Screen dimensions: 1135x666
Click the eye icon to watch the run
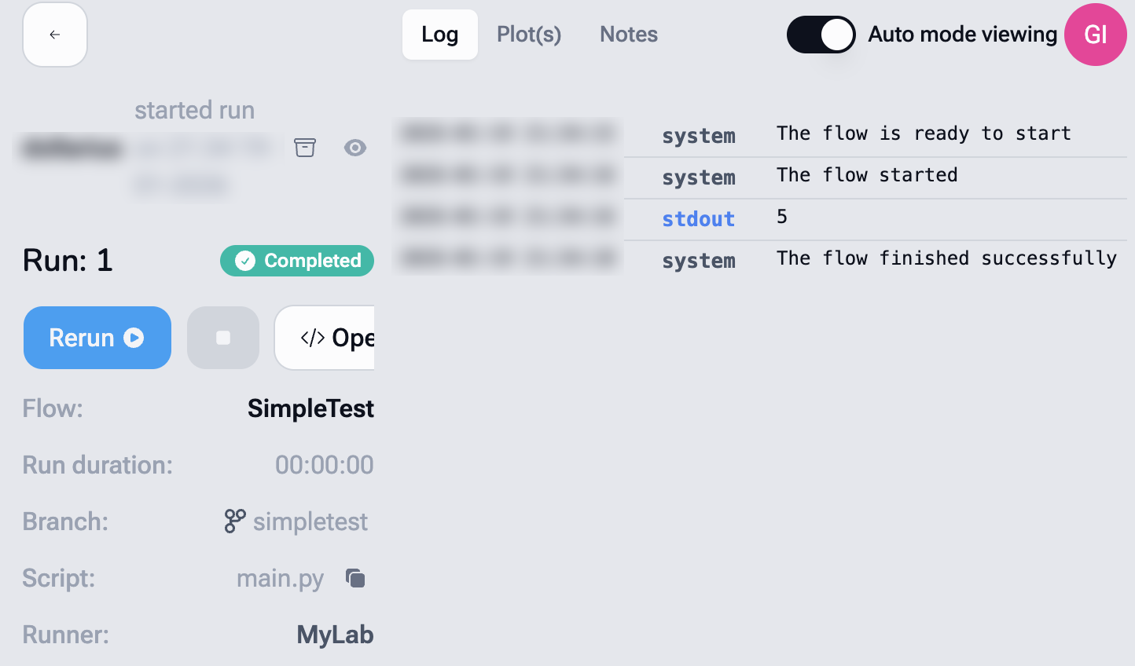355,147
